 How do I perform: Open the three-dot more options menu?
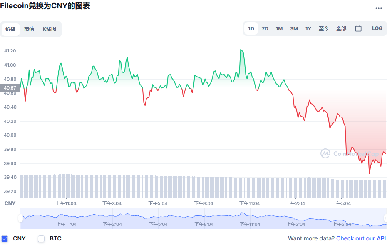378,8
